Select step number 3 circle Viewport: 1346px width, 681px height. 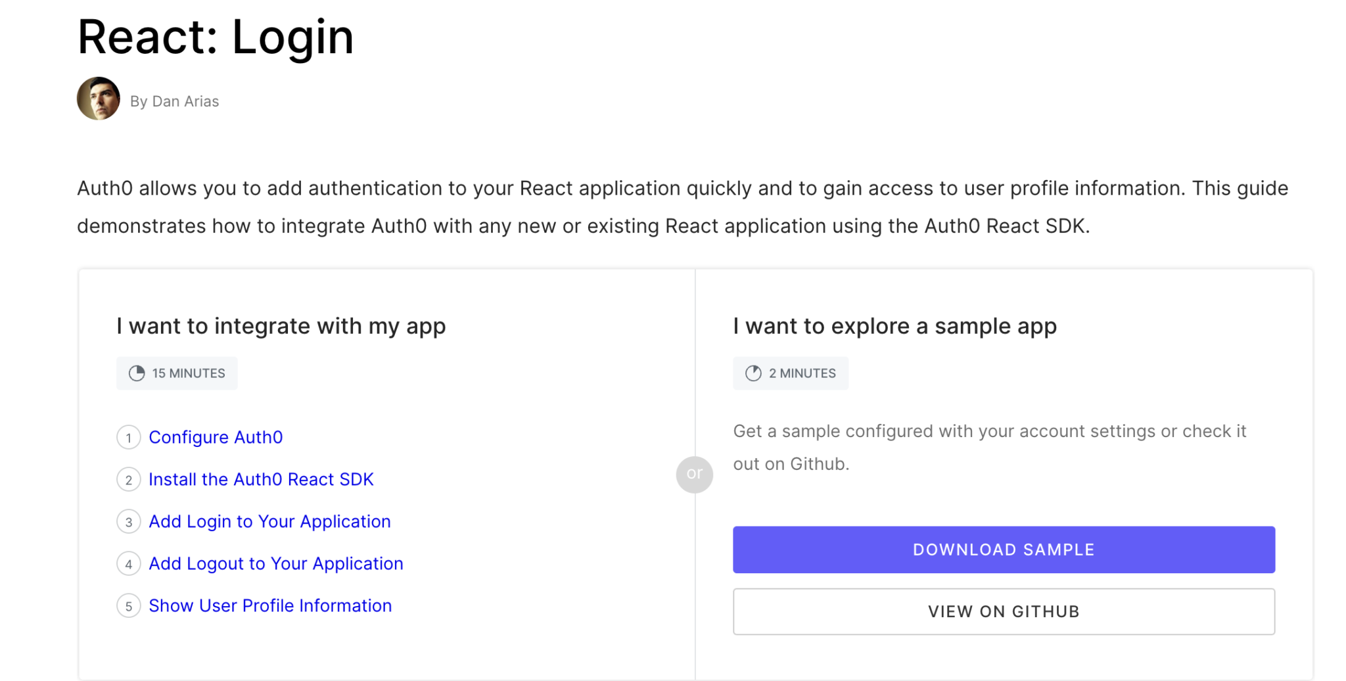(x=129, y=521)
